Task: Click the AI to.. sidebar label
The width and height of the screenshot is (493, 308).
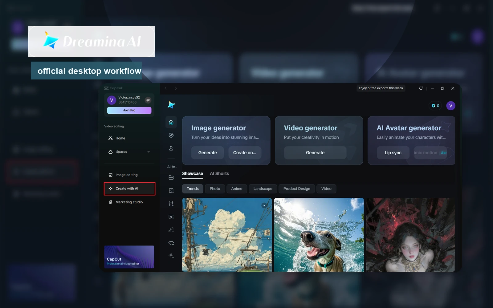Action: click(172, 167)
